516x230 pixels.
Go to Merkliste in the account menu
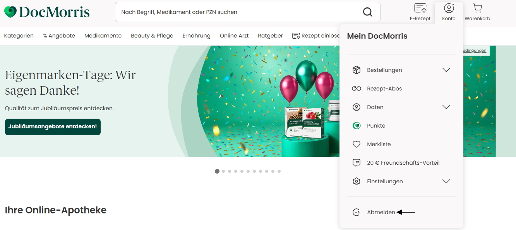click(379, 144)
